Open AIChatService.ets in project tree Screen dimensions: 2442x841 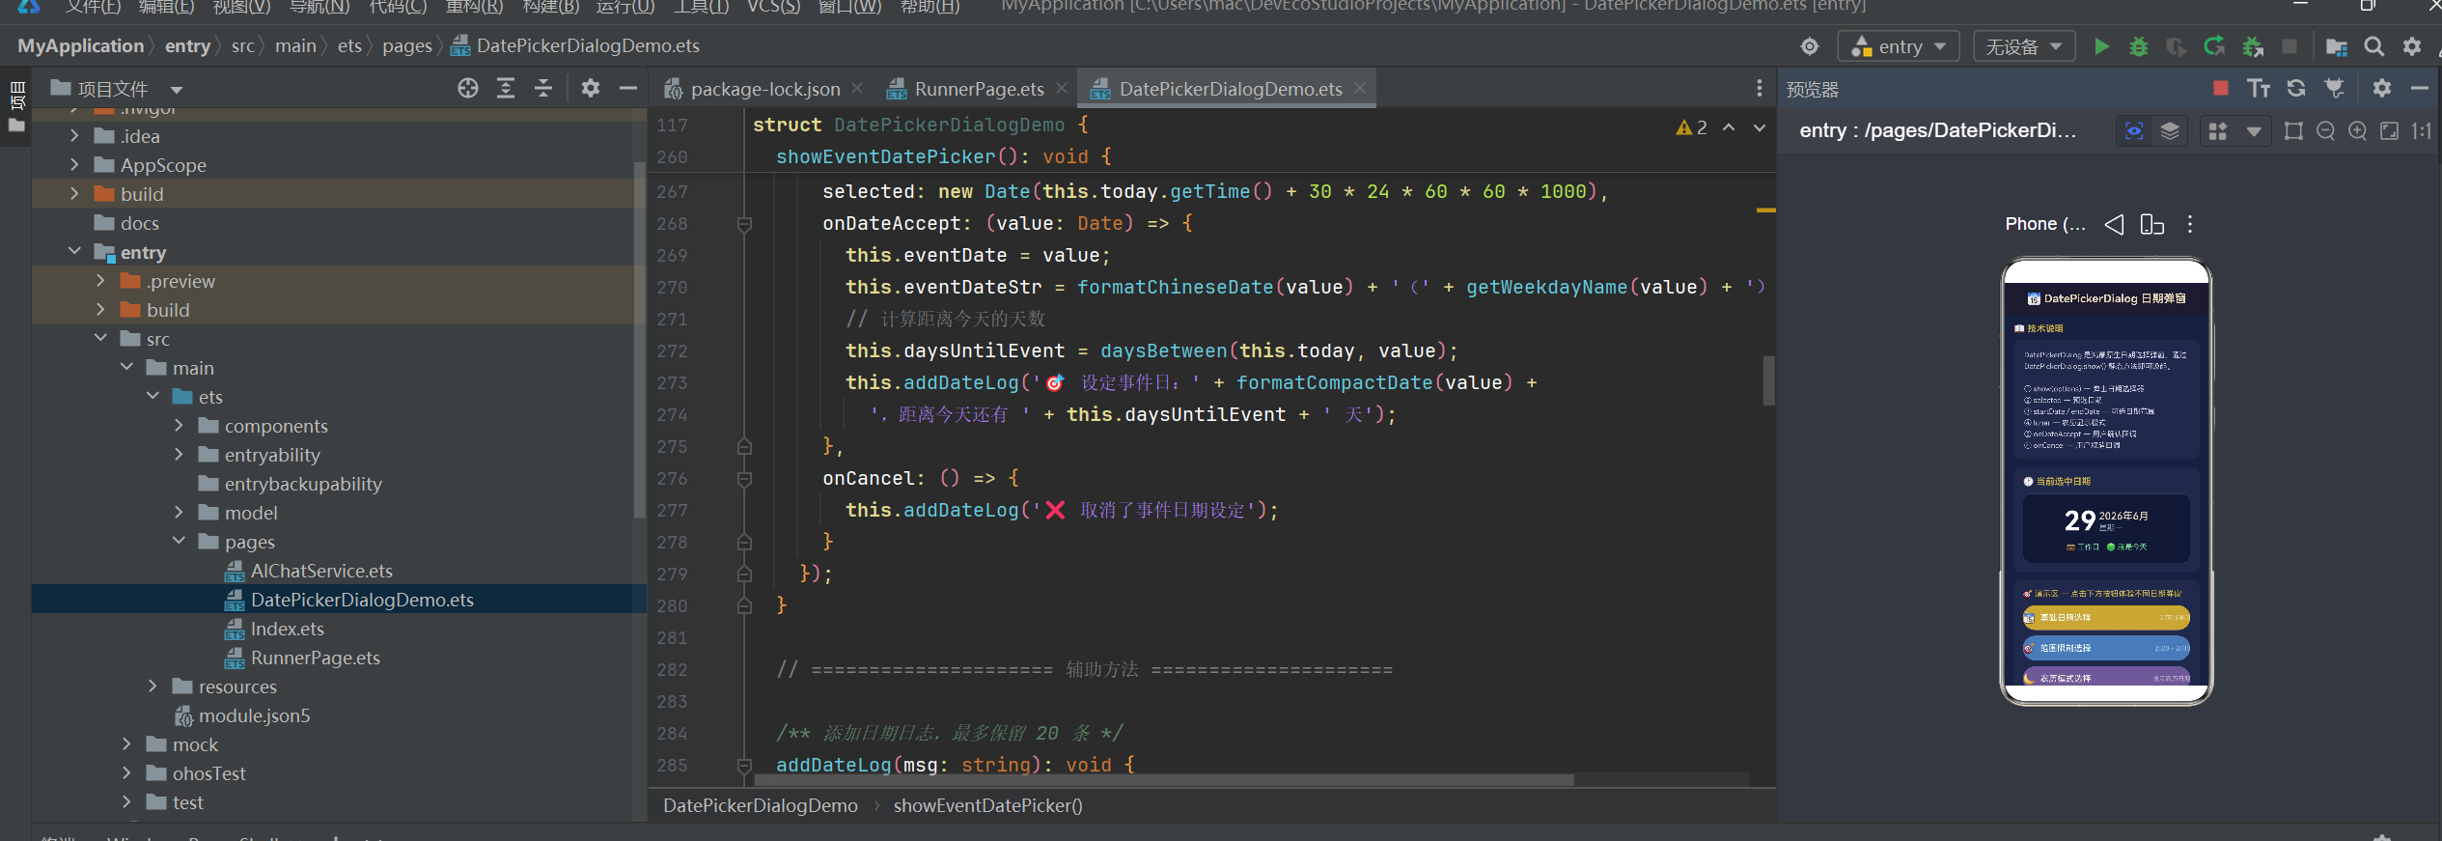coord(321,571)
